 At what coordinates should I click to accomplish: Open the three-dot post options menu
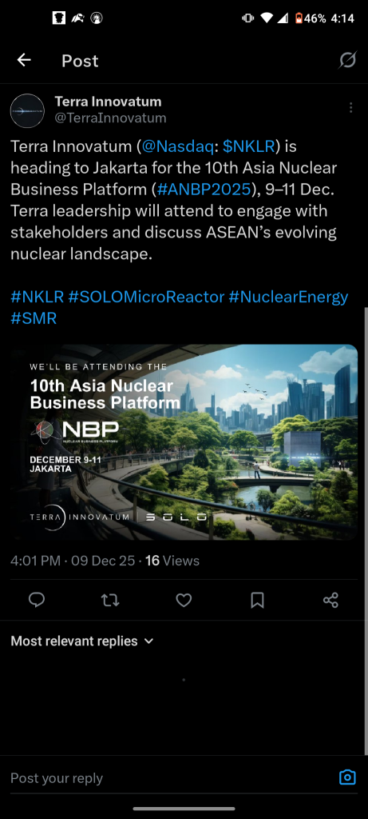click(350, 108)
